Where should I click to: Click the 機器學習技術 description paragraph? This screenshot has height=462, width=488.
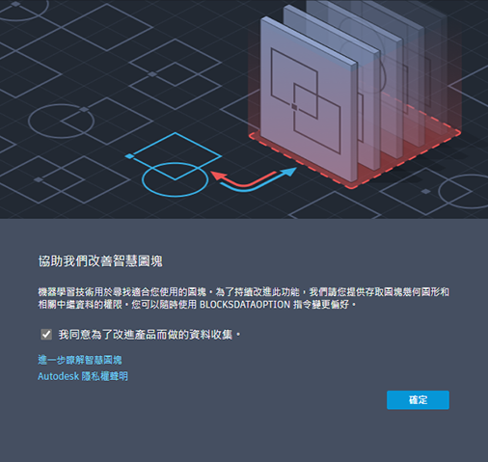243,298
